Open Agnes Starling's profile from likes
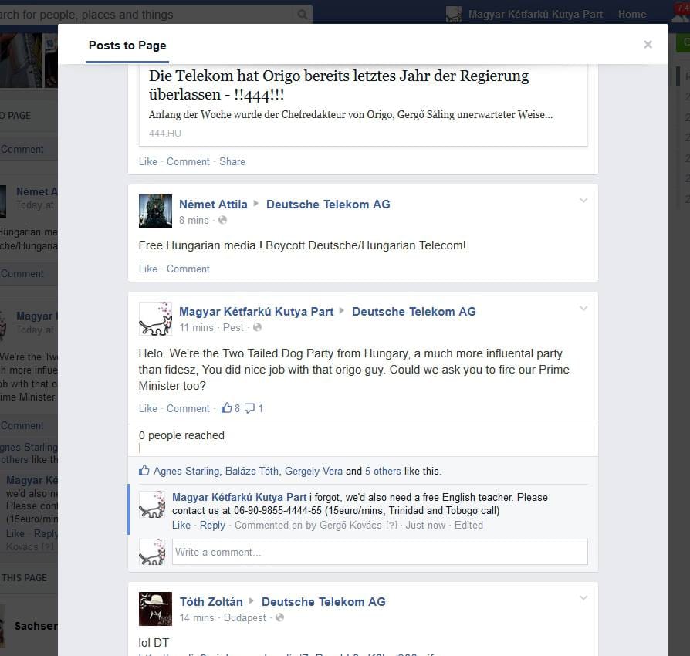This screenshot has width=690, height=656. [186, 472]
